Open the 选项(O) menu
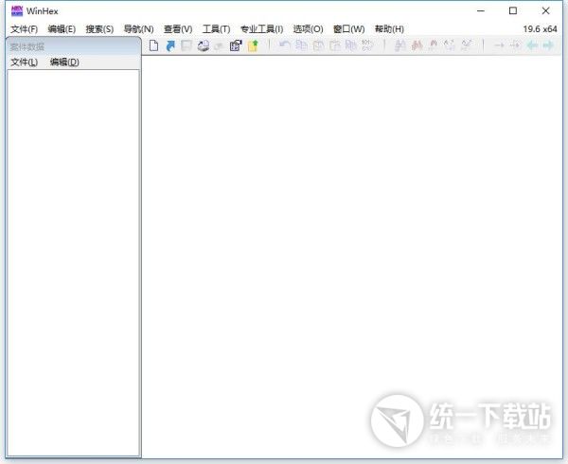Viewport: 568px width, 464px height. point(308,29)
